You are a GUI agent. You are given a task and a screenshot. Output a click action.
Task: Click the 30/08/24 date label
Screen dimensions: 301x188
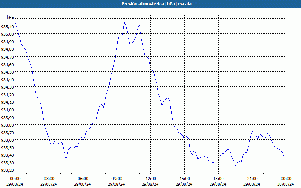pos(286,184)
